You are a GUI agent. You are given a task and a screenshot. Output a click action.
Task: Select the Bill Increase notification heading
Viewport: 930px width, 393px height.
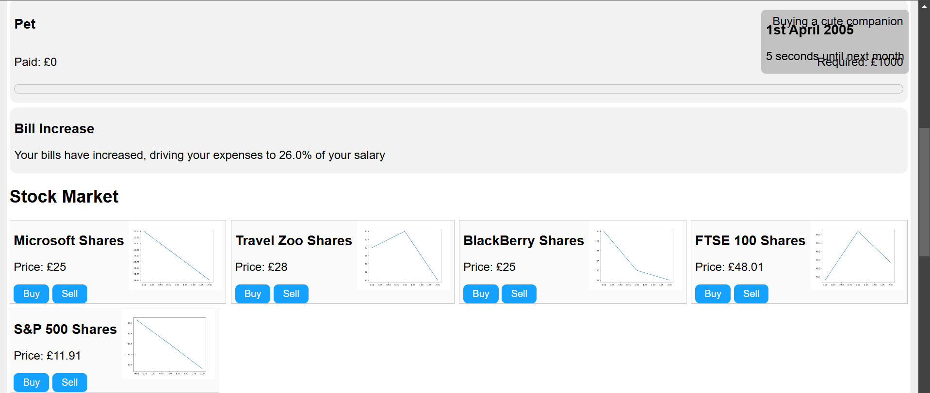54,129
